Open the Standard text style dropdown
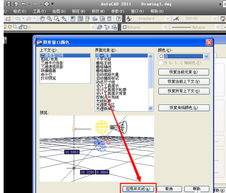The height and width of the screenshot is (193, 226). click(x=167, y=19)
